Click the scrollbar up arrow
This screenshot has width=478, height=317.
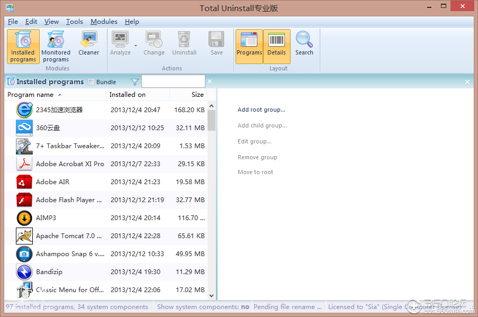tap(212, 106)
